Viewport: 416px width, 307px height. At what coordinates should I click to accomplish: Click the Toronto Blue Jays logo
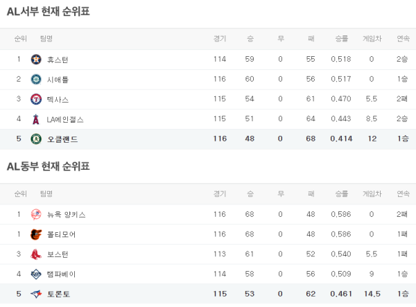(36, 295)
